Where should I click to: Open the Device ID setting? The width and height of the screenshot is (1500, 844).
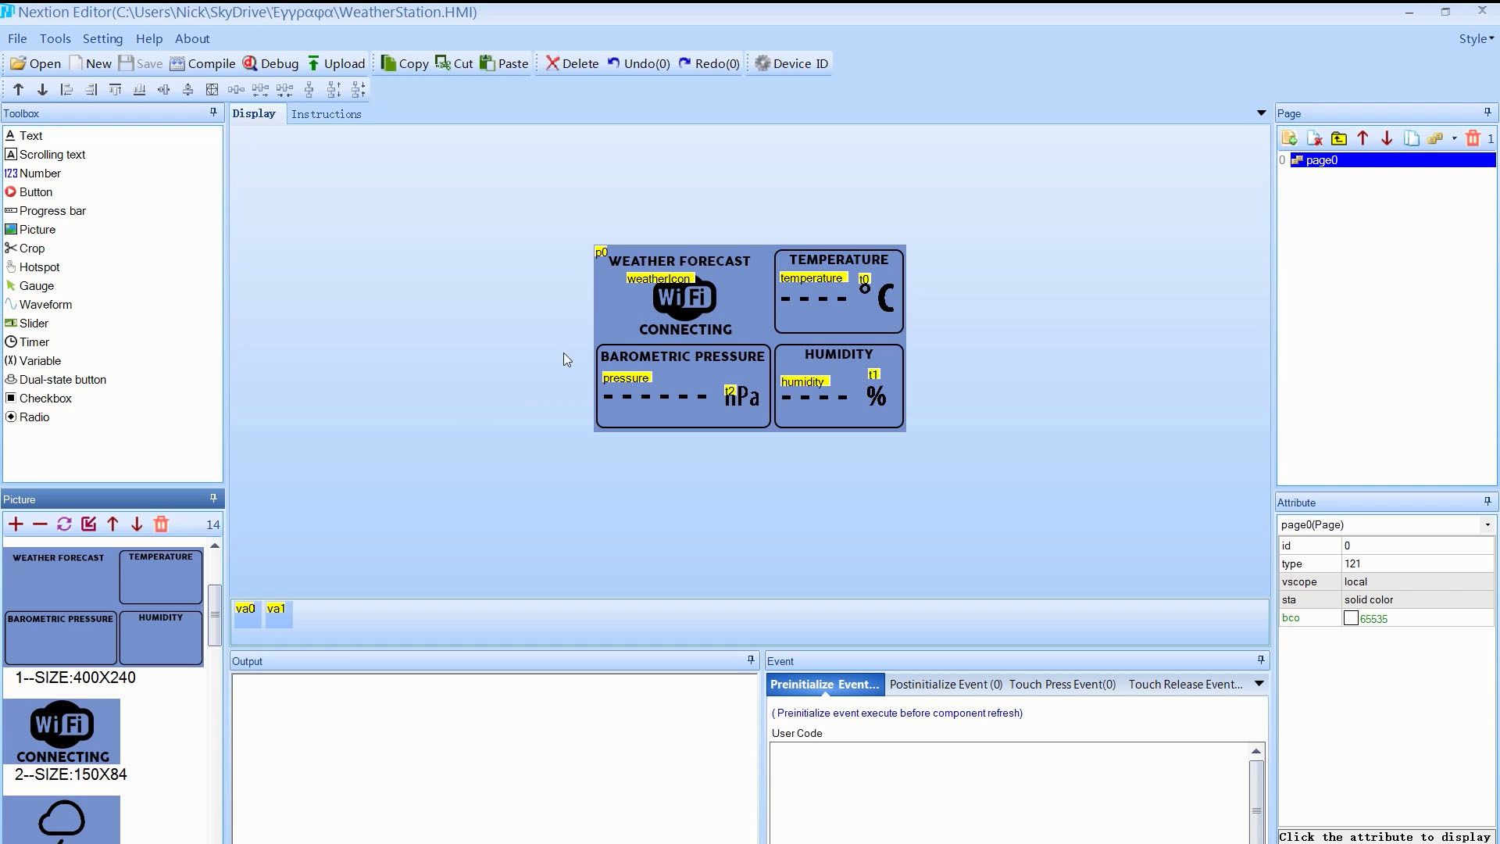click(x=791, y=63)
